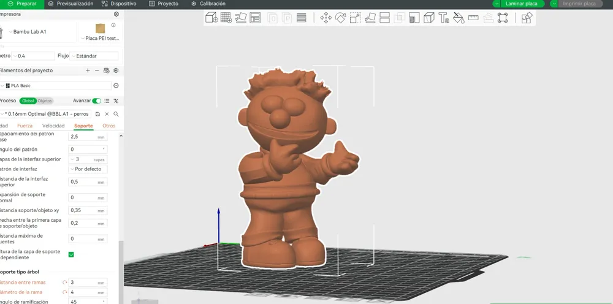
Task: Select the Global process mode
Action: 28,101
